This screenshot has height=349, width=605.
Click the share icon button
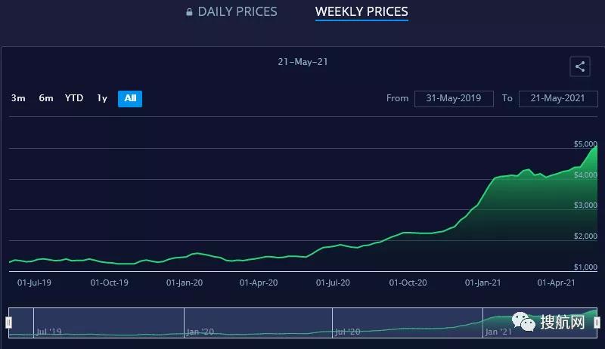pyautogui.click(x=579, y=66)
